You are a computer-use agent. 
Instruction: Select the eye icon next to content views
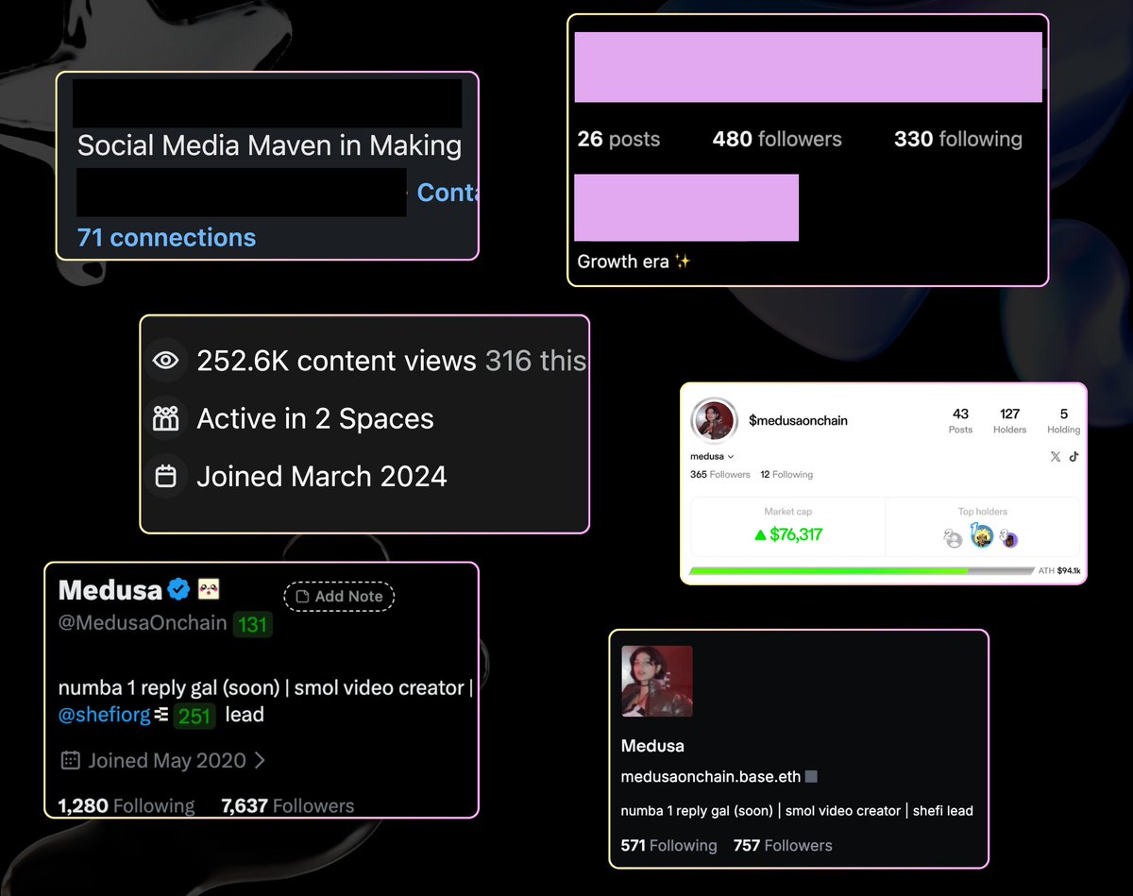pos(167,360)
